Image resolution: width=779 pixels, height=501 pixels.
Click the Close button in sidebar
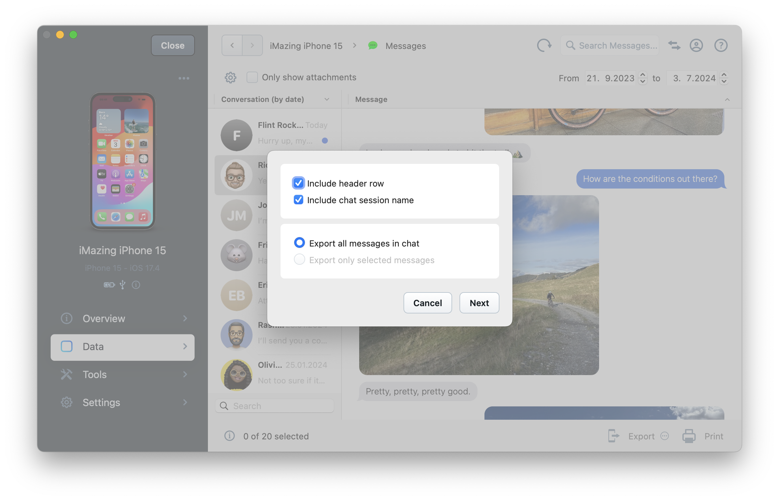(x=173, y=45)
